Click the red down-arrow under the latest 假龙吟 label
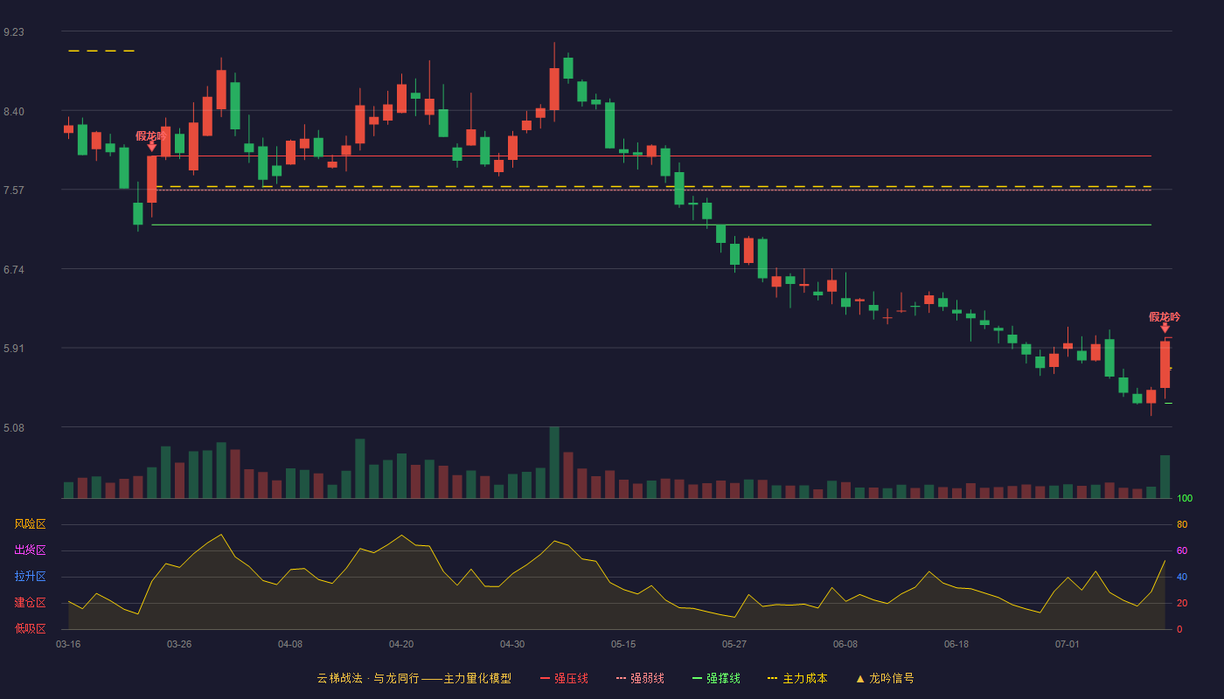 (x=1165, y=328)
